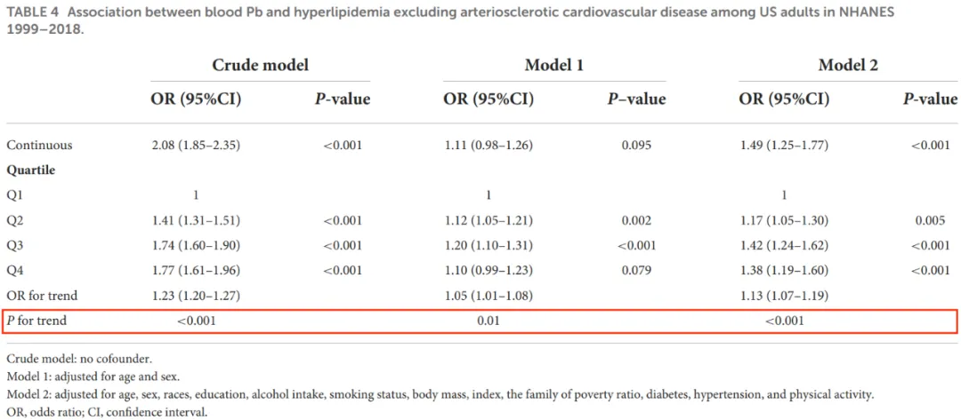961x420 pixels.
Task: Click the Crude model column header
Action: 260,66
